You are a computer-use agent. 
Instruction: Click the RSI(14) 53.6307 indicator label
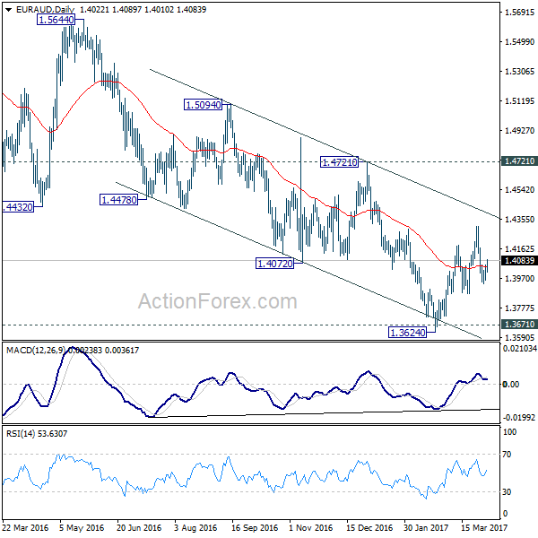37,434
